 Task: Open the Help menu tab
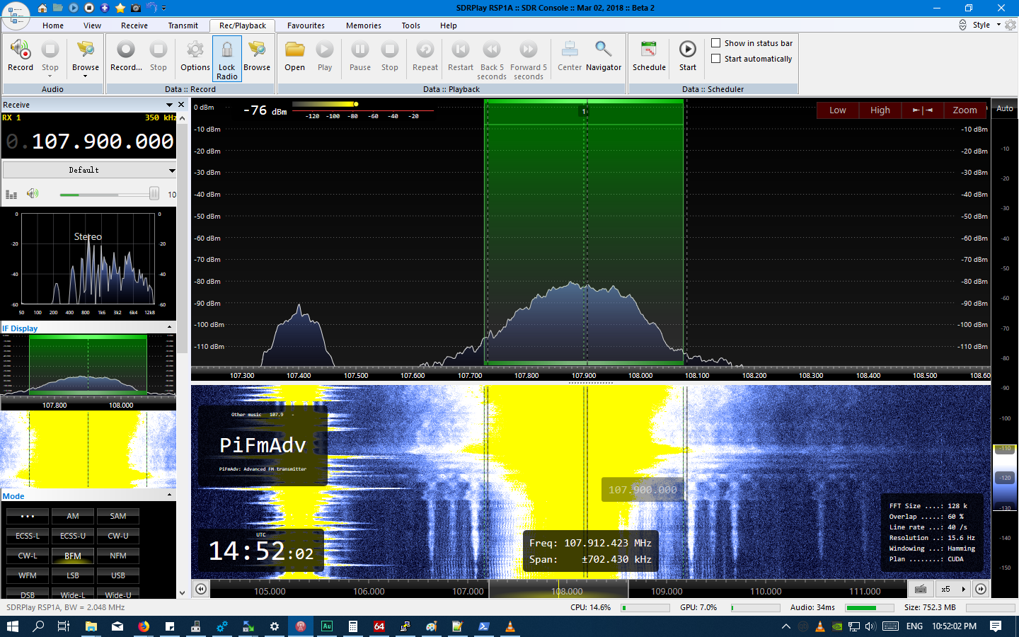click(x=449, y=25)
